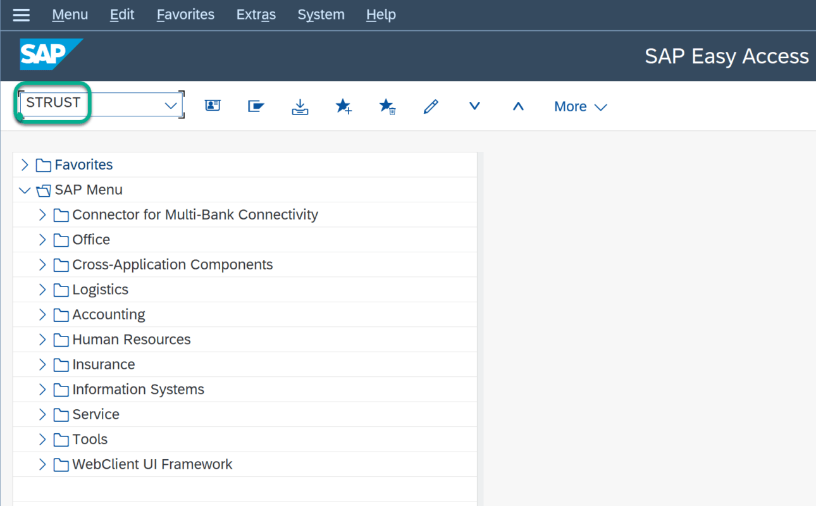Click the Service folder icon
Screen dimensions: 816x506
(x=61, y=415)
